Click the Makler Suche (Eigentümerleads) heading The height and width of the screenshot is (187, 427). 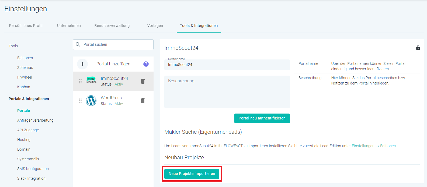tap(203, 132)
